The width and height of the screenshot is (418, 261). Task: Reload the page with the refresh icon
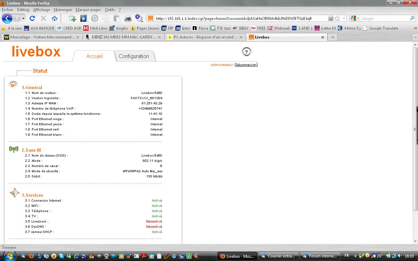(x=32, y=19)
